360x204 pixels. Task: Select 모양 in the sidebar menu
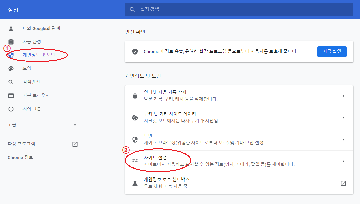click(27, 68)
